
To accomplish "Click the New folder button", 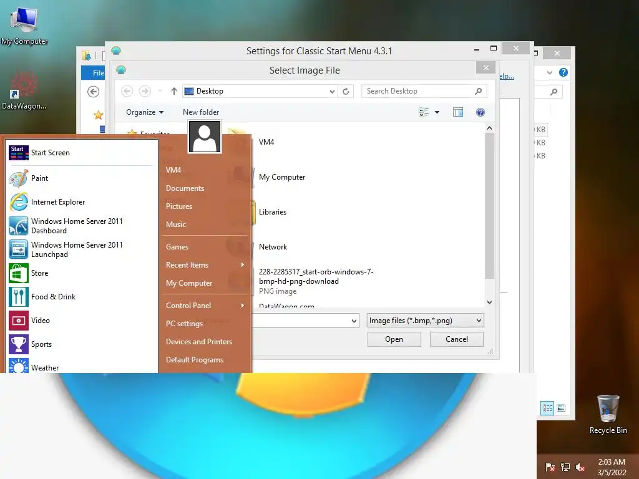I will [x=201, y=112].
